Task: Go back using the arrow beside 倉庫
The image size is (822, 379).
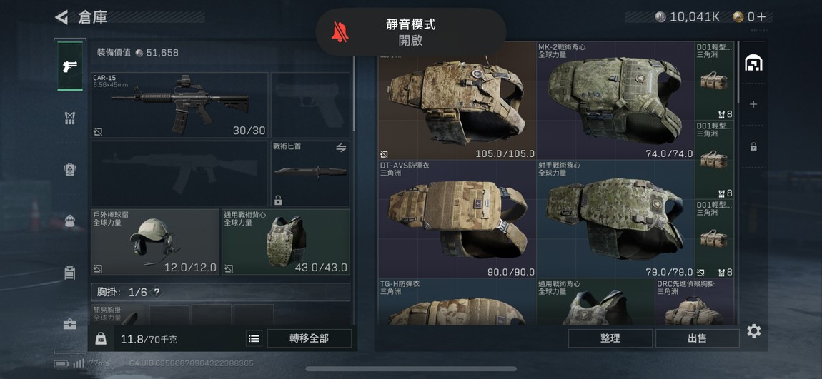Action: 61,17
